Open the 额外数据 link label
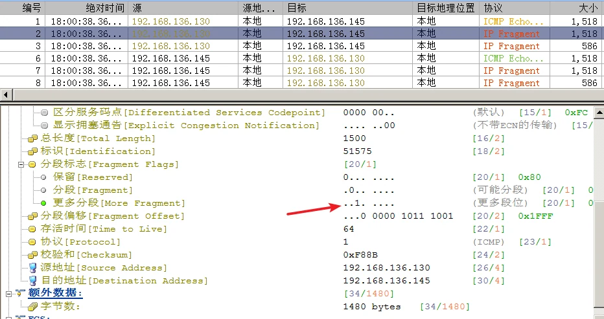The image size is (604, 319). [x=55, y=294]
